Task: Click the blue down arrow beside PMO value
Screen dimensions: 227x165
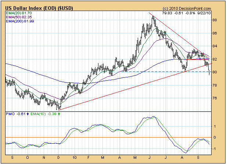Action: (28, 114)
